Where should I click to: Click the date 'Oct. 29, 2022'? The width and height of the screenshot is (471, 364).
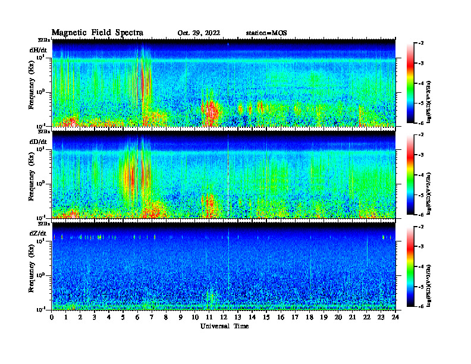199,33
